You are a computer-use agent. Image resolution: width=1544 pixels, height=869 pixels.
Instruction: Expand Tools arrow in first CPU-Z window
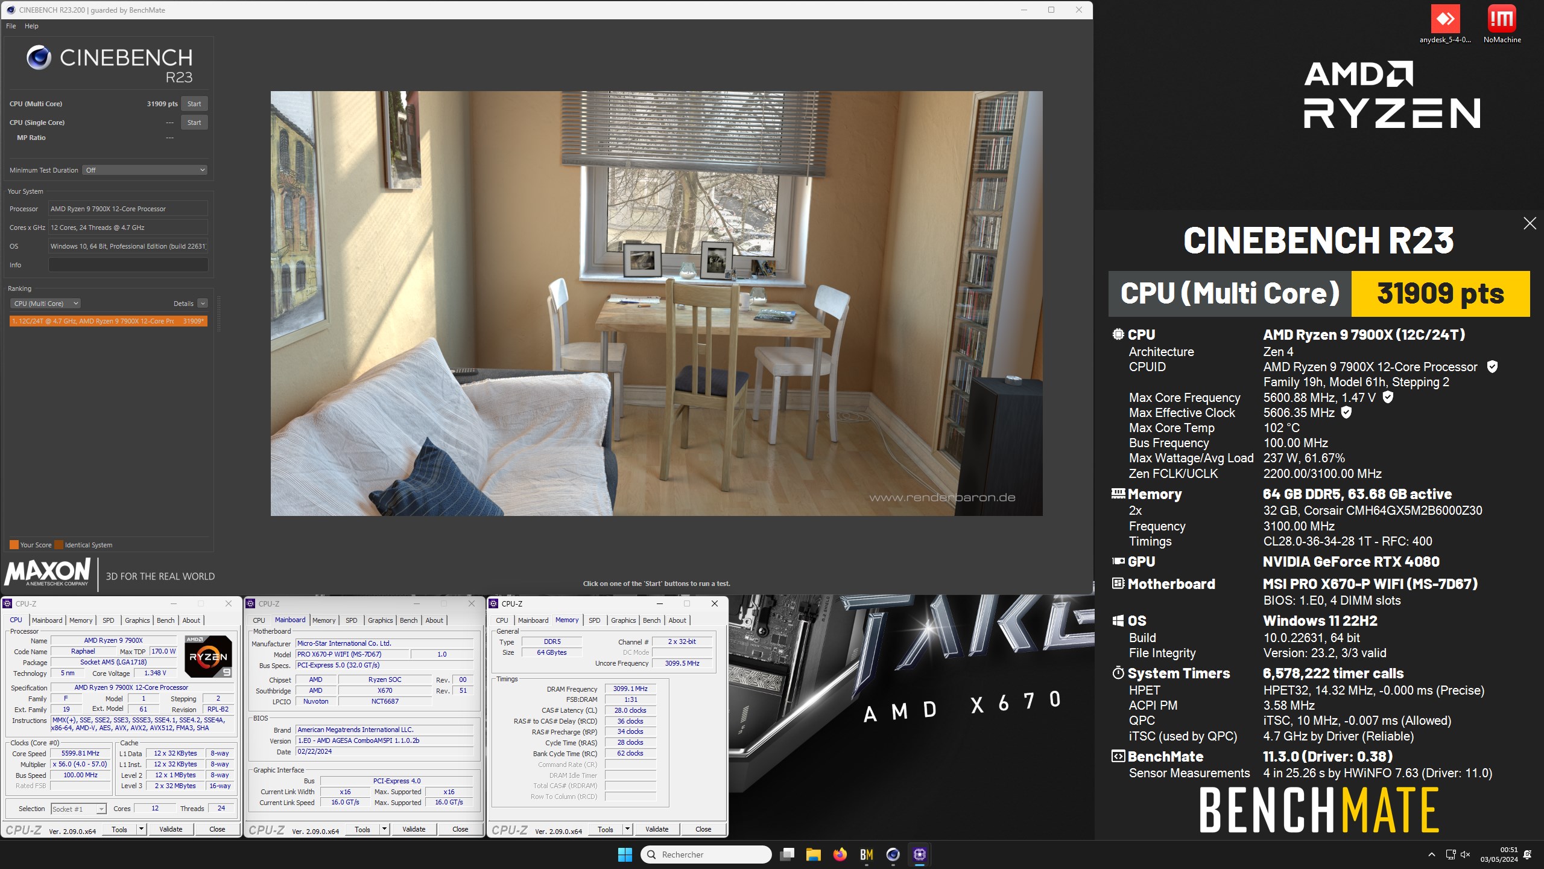point(142,829)
